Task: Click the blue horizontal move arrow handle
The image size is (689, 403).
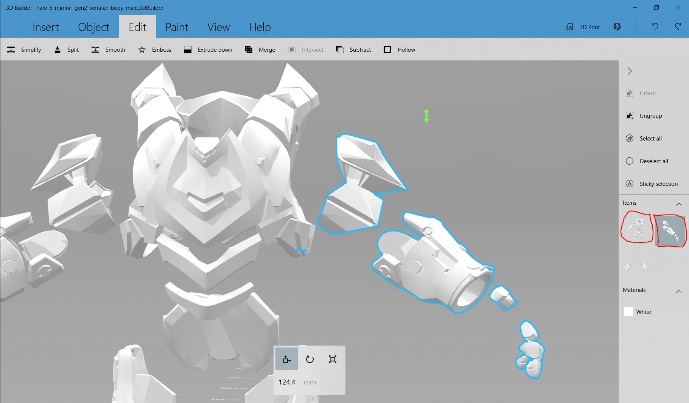Action: 301,250
